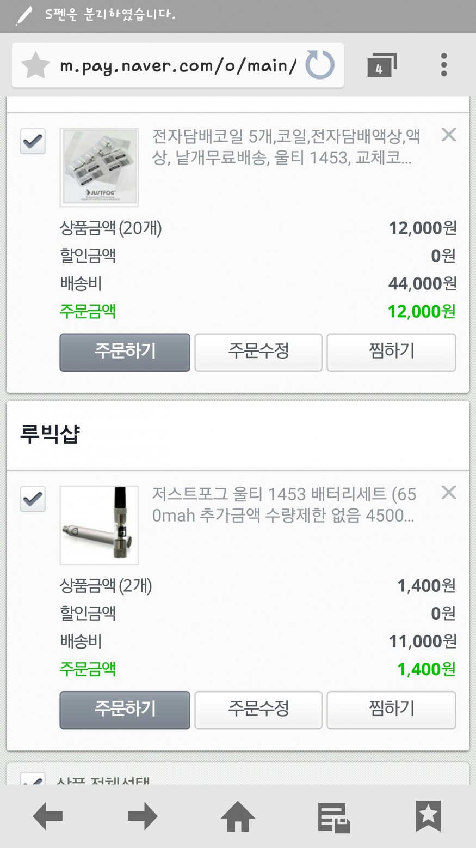Remove the 전자담배코일 item with X
The image size is (476, 848).
click(449, 135)
